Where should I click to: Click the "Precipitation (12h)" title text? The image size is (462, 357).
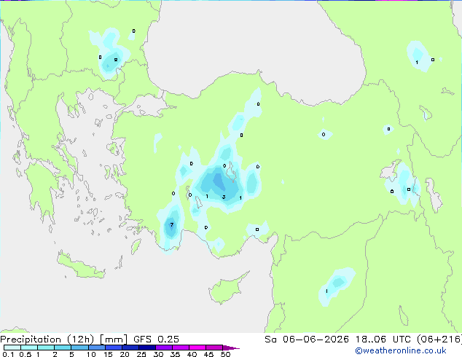(47, 340)
